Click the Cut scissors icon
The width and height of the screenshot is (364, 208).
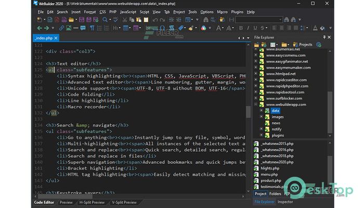coord(125,20)
